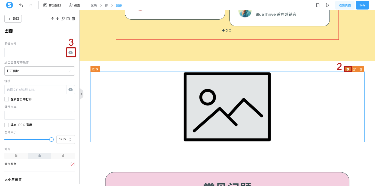375x186 pixels.
Task: Preview the page with play icon
Action: [328, 5]
